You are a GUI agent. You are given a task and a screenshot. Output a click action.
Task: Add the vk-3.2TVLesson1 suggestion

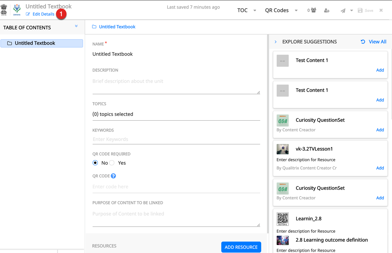380,168
